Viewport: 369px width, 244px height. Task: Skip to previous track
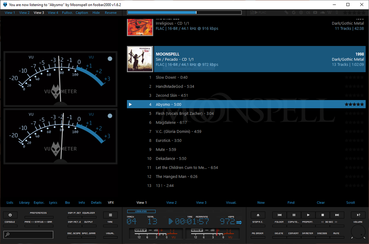pos(279,215)
